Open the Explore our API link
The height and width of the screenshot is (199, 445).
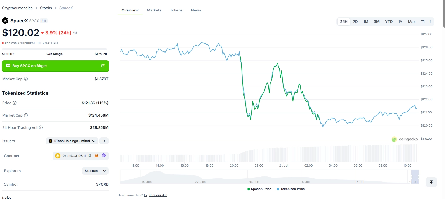pos(156,195)
